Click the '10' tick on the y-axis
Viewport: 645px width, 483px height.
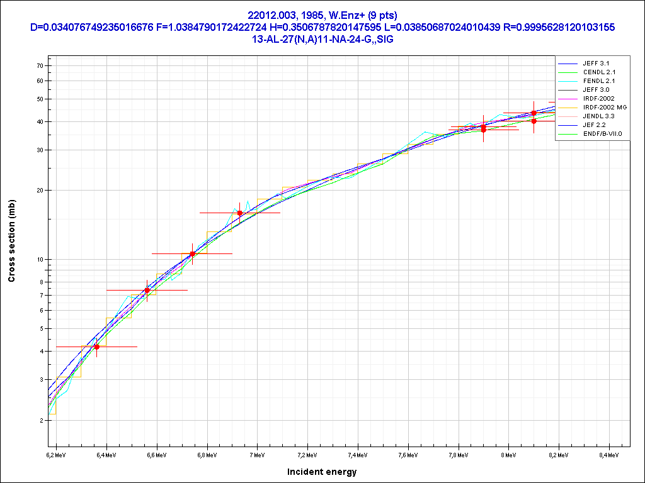tap(39, 260)
